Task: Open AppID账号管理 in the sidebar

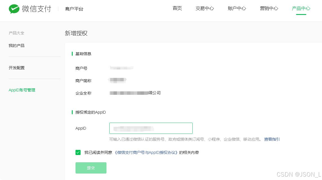Action: (x=22, y=90)
